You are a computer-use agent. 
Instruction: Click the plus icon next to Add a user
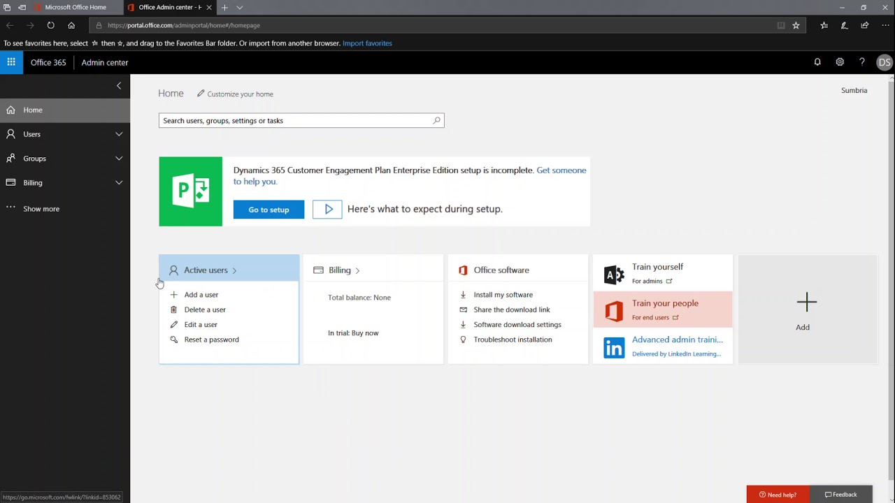click(x=174, y=295)
